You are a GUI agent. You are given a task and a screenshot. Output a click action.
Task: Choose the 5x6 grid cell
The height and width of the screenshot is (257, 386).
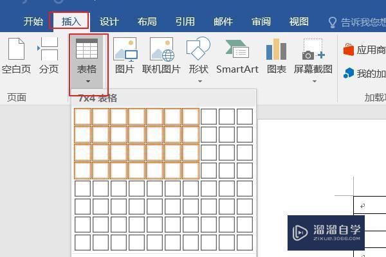pos(154,207)
